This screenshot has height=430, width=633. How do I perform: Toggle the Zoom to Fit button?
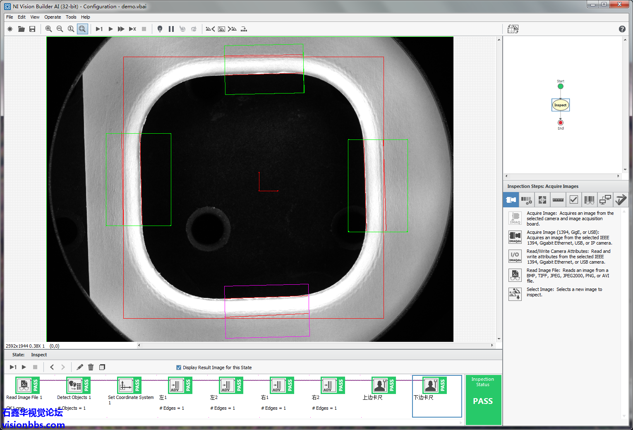pos(82,29)
